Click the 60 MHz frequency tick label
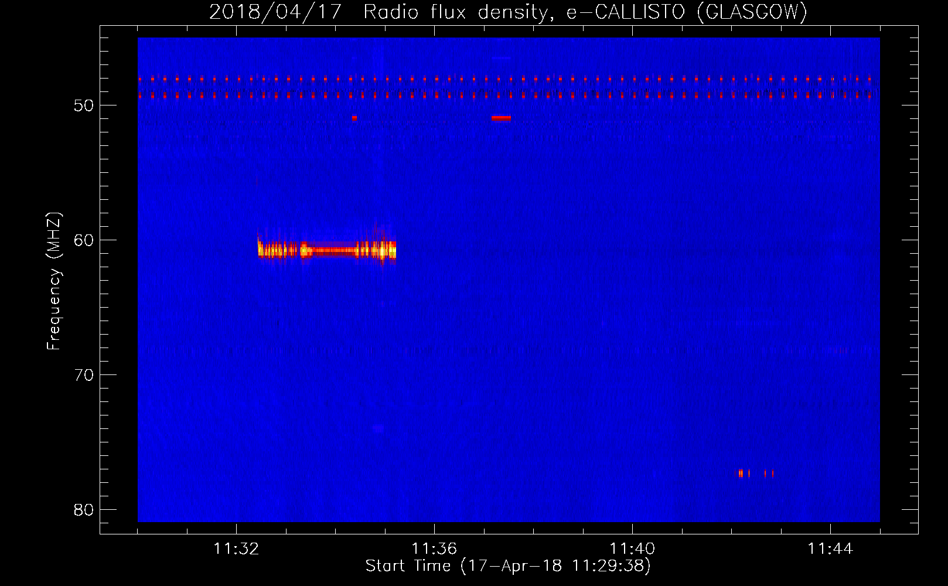 84,240
